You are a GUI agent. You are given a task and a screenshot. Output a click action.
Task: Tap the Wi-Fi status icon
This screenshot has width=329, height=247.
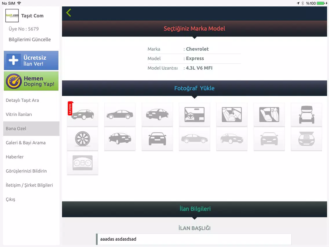(19, 3)
